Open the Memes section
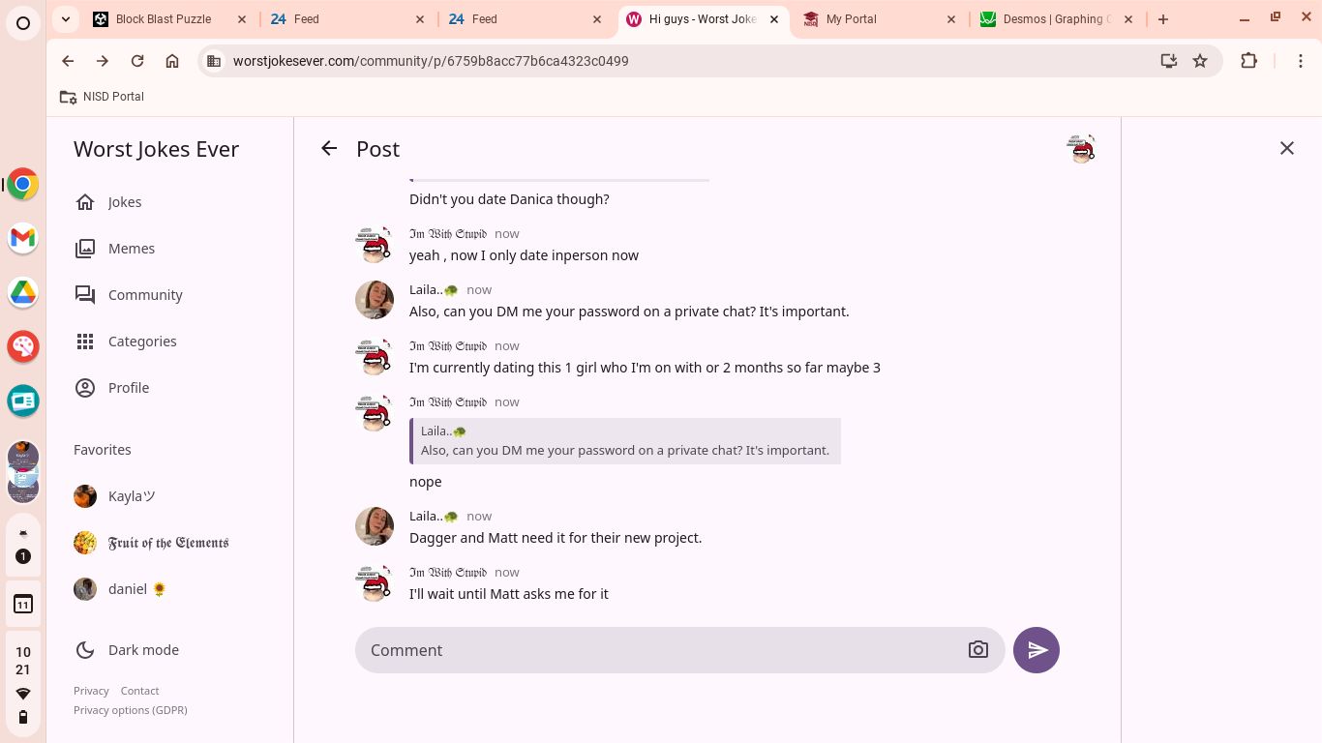Viewport: 1322px width, 743px height. click(131, 249)
